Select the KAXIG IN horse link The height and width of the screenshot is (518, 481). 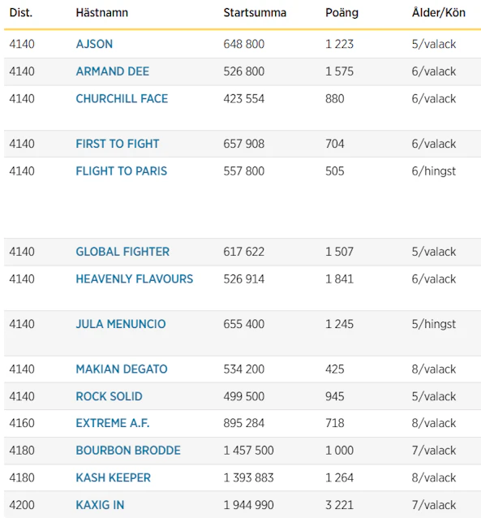[100, 505]
